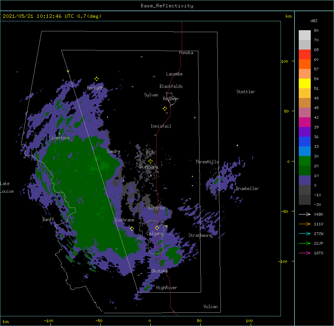Click the Blackfalds label
The width and height of the screenshot is (334, 326).
(x=171, y=86)
